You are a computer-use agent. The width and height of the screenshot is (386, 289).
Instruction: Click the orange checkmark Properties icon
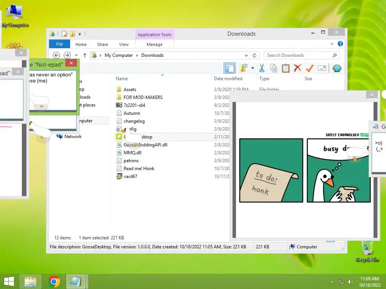(x=309, y=68)
